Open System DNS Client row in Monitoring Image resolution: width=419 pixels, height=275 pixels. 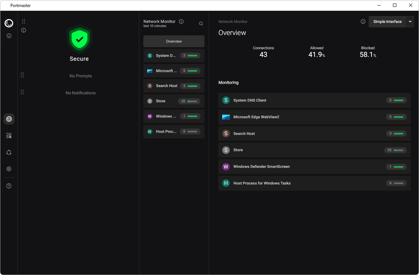point(315,100)
